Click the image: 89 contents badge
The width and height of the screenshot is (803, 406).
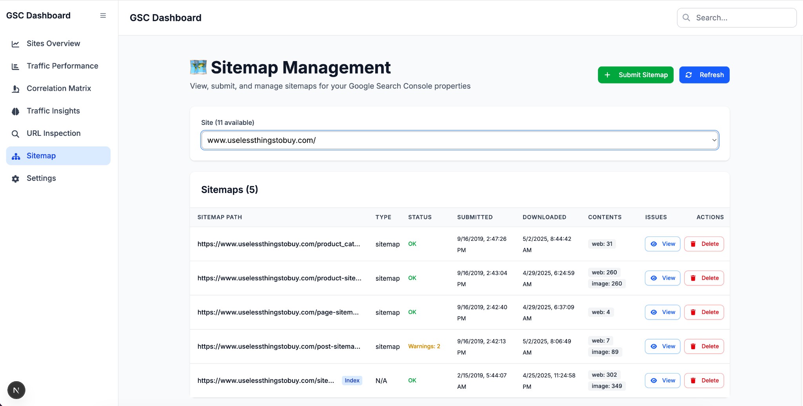click(605, 352)
